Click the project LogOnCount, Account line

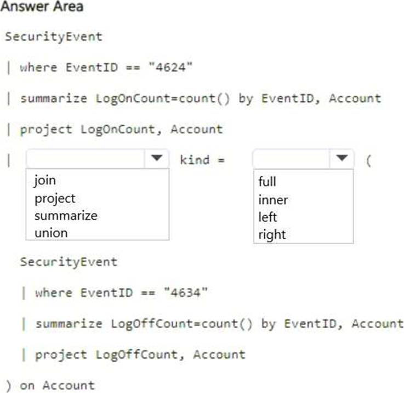(x=121, y=130)
